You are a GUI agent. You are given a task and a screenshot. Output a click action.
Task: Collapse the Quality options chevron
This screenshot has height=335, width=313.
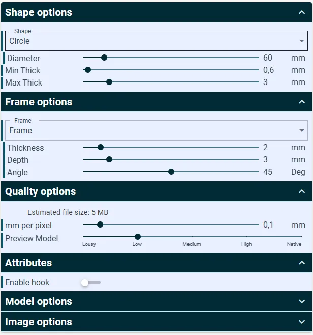pos(302,191)
